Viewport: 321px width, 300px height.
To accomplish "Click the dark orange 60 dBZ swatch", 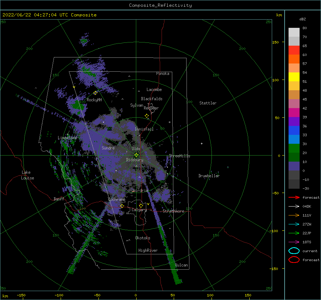I will point(294,59).
